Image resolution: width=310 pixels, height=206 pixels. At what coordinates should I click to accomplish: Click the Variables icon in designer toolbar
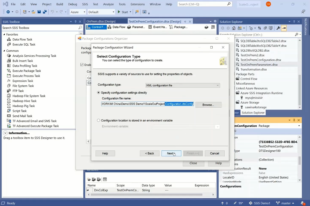213,27
